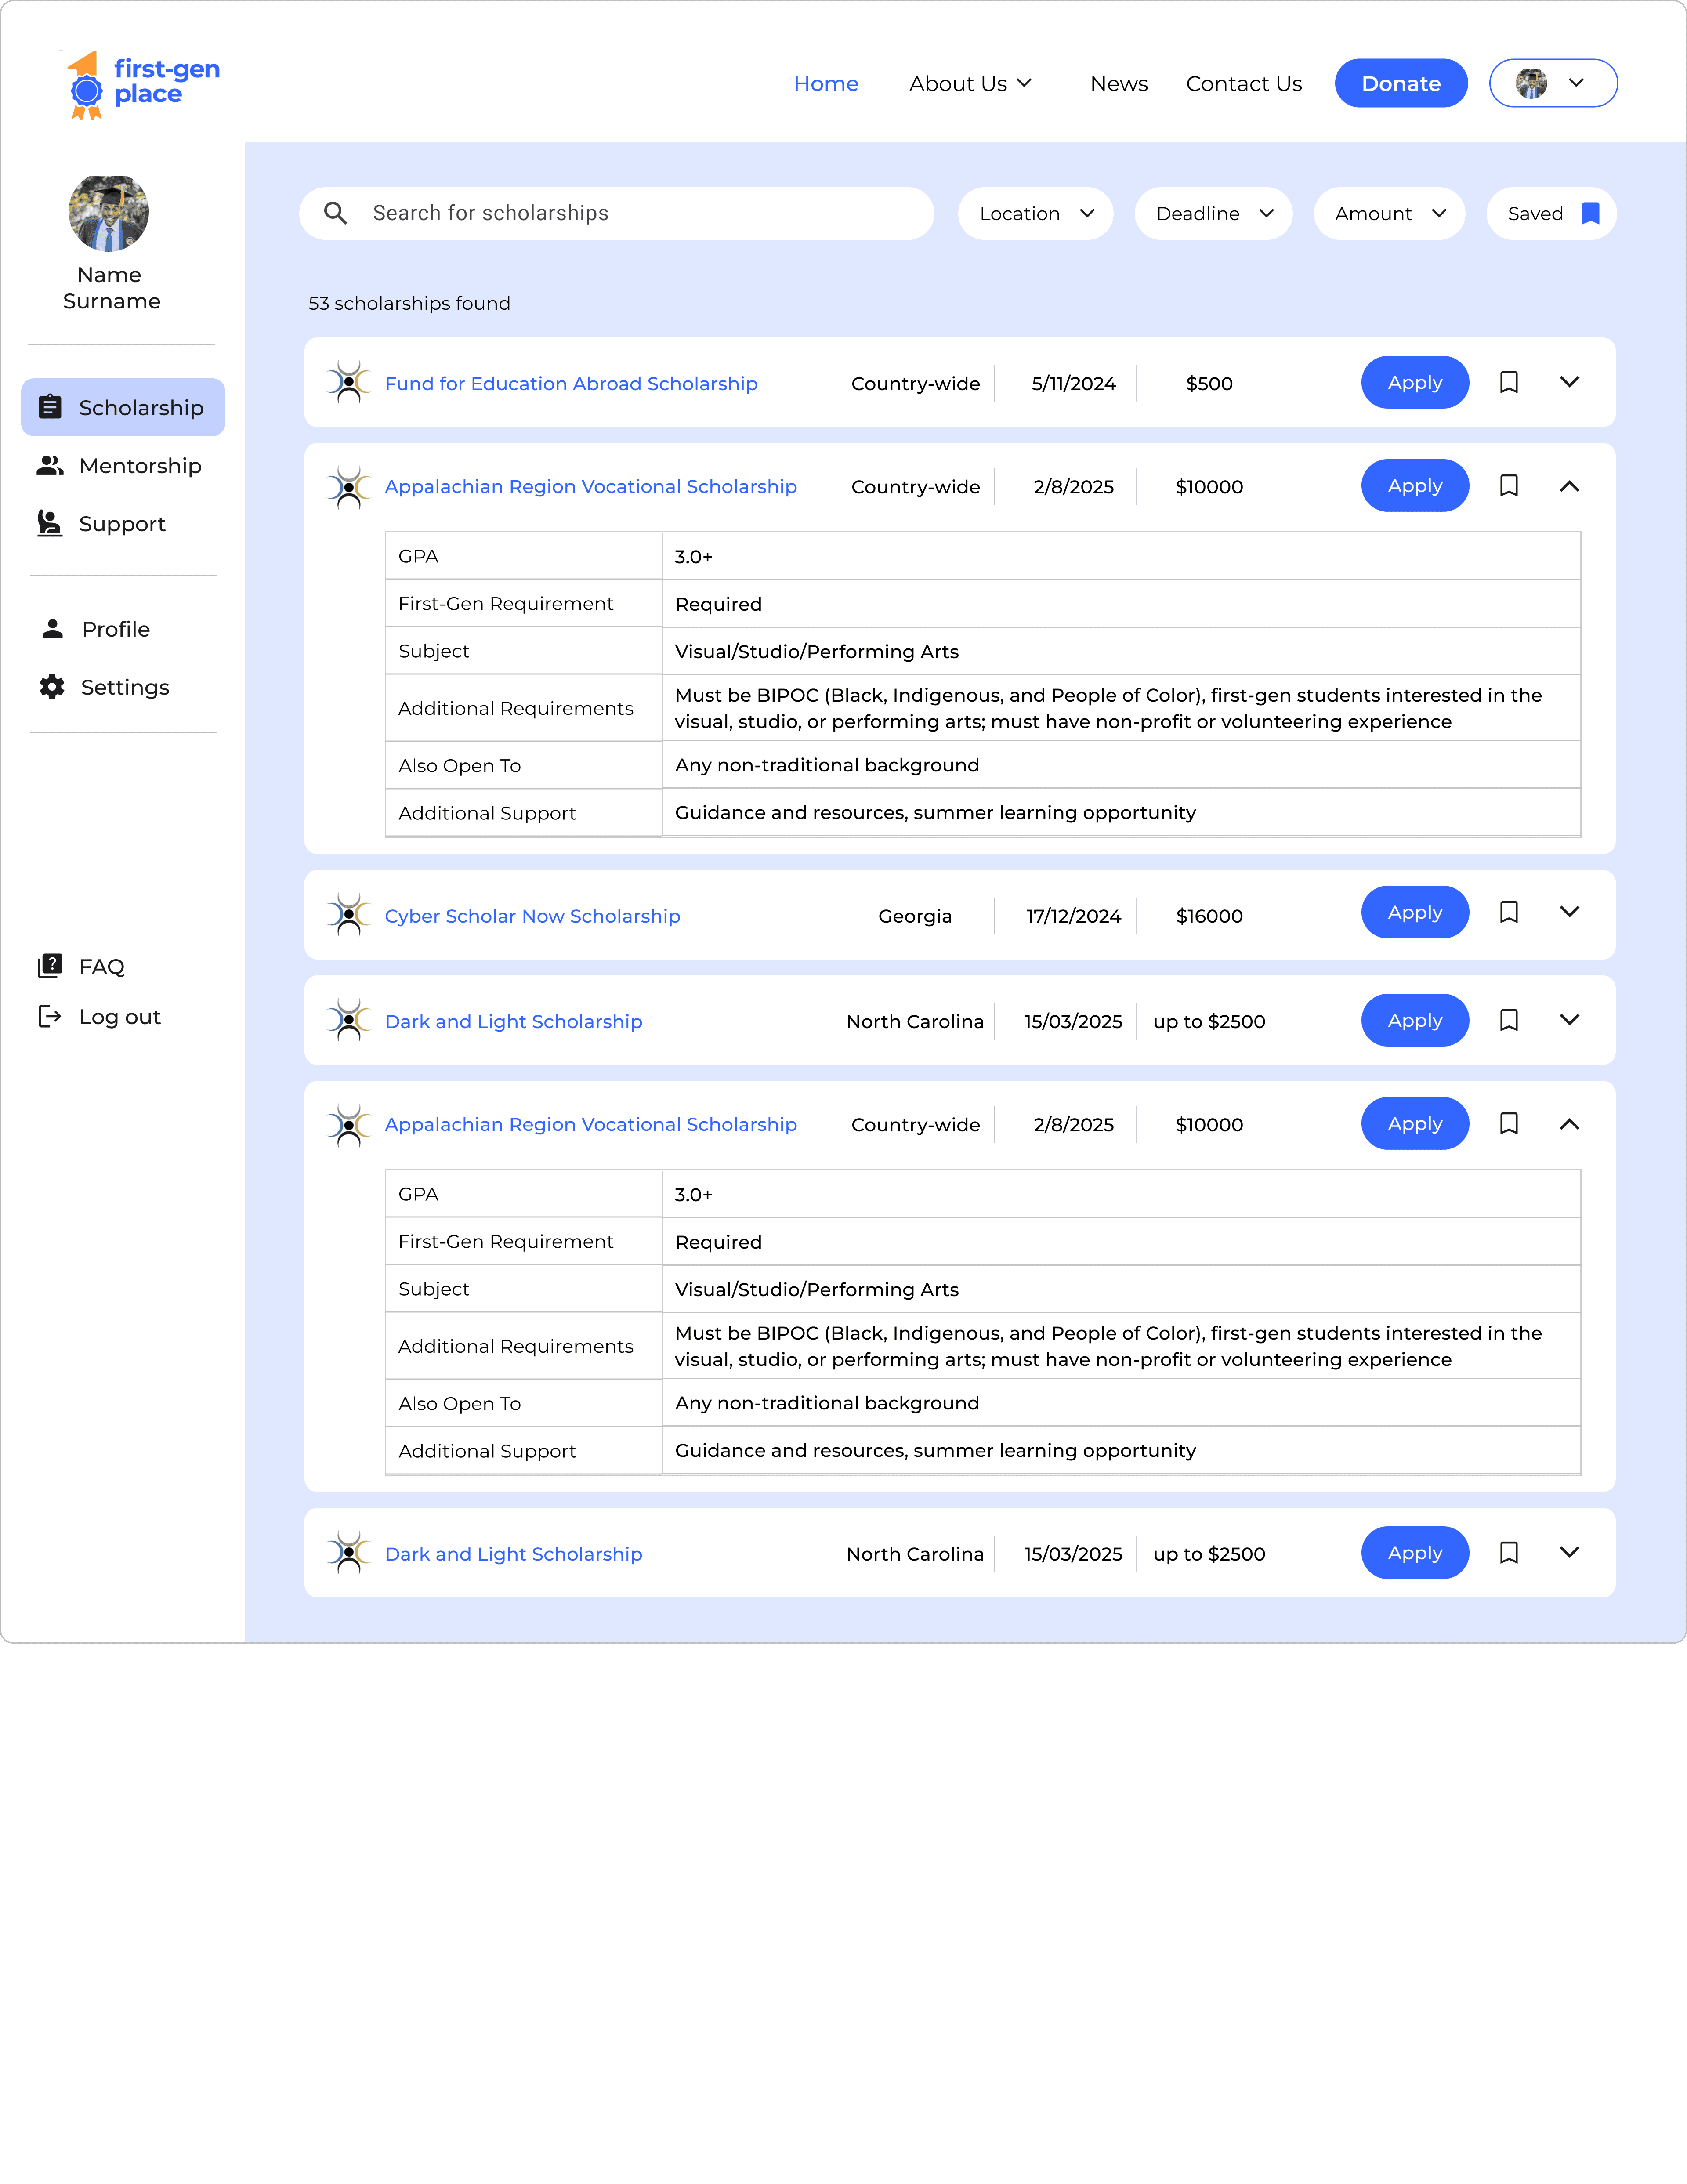Open Support section in sidebar
This screenshot has width=1687, height=2184.
click(x=122, y=524)
